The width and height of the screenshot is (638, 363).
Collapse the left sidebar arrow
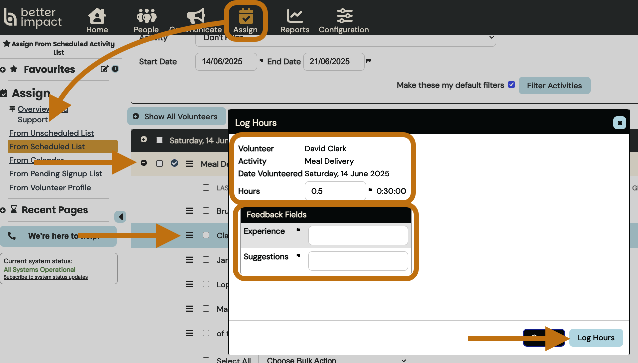click(120, 217)
